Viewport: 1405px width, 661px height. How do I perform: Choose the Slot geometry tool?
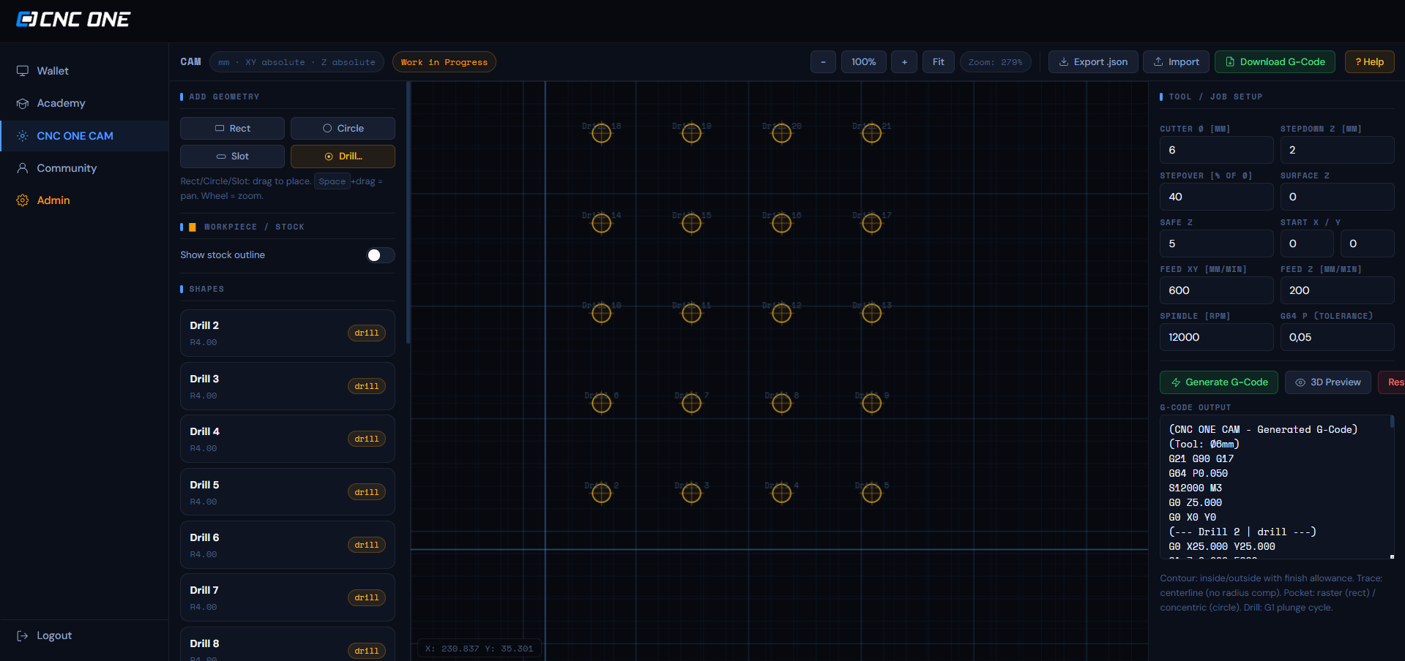coord(232,156)
